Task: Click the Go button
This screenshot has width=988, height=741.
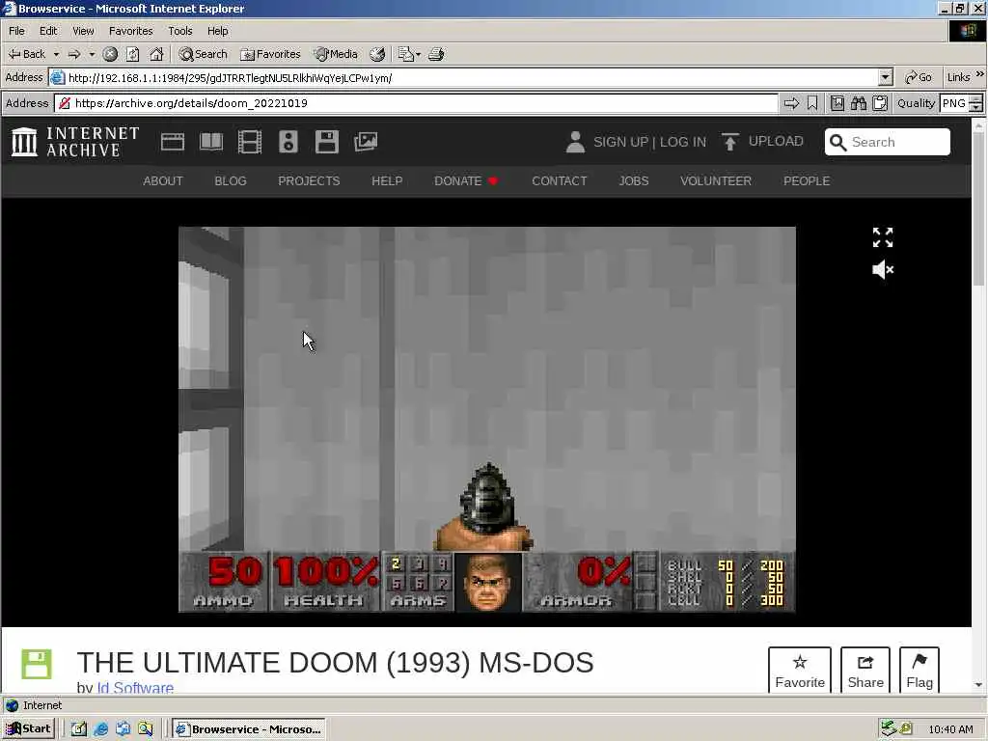Action: click(x=919, y=77)
